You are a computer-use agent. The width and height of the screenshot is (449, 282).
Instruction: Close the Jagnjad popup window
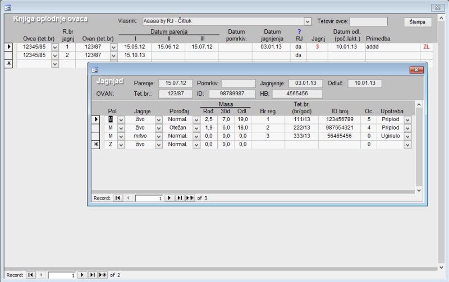click(x=416, y=70)
